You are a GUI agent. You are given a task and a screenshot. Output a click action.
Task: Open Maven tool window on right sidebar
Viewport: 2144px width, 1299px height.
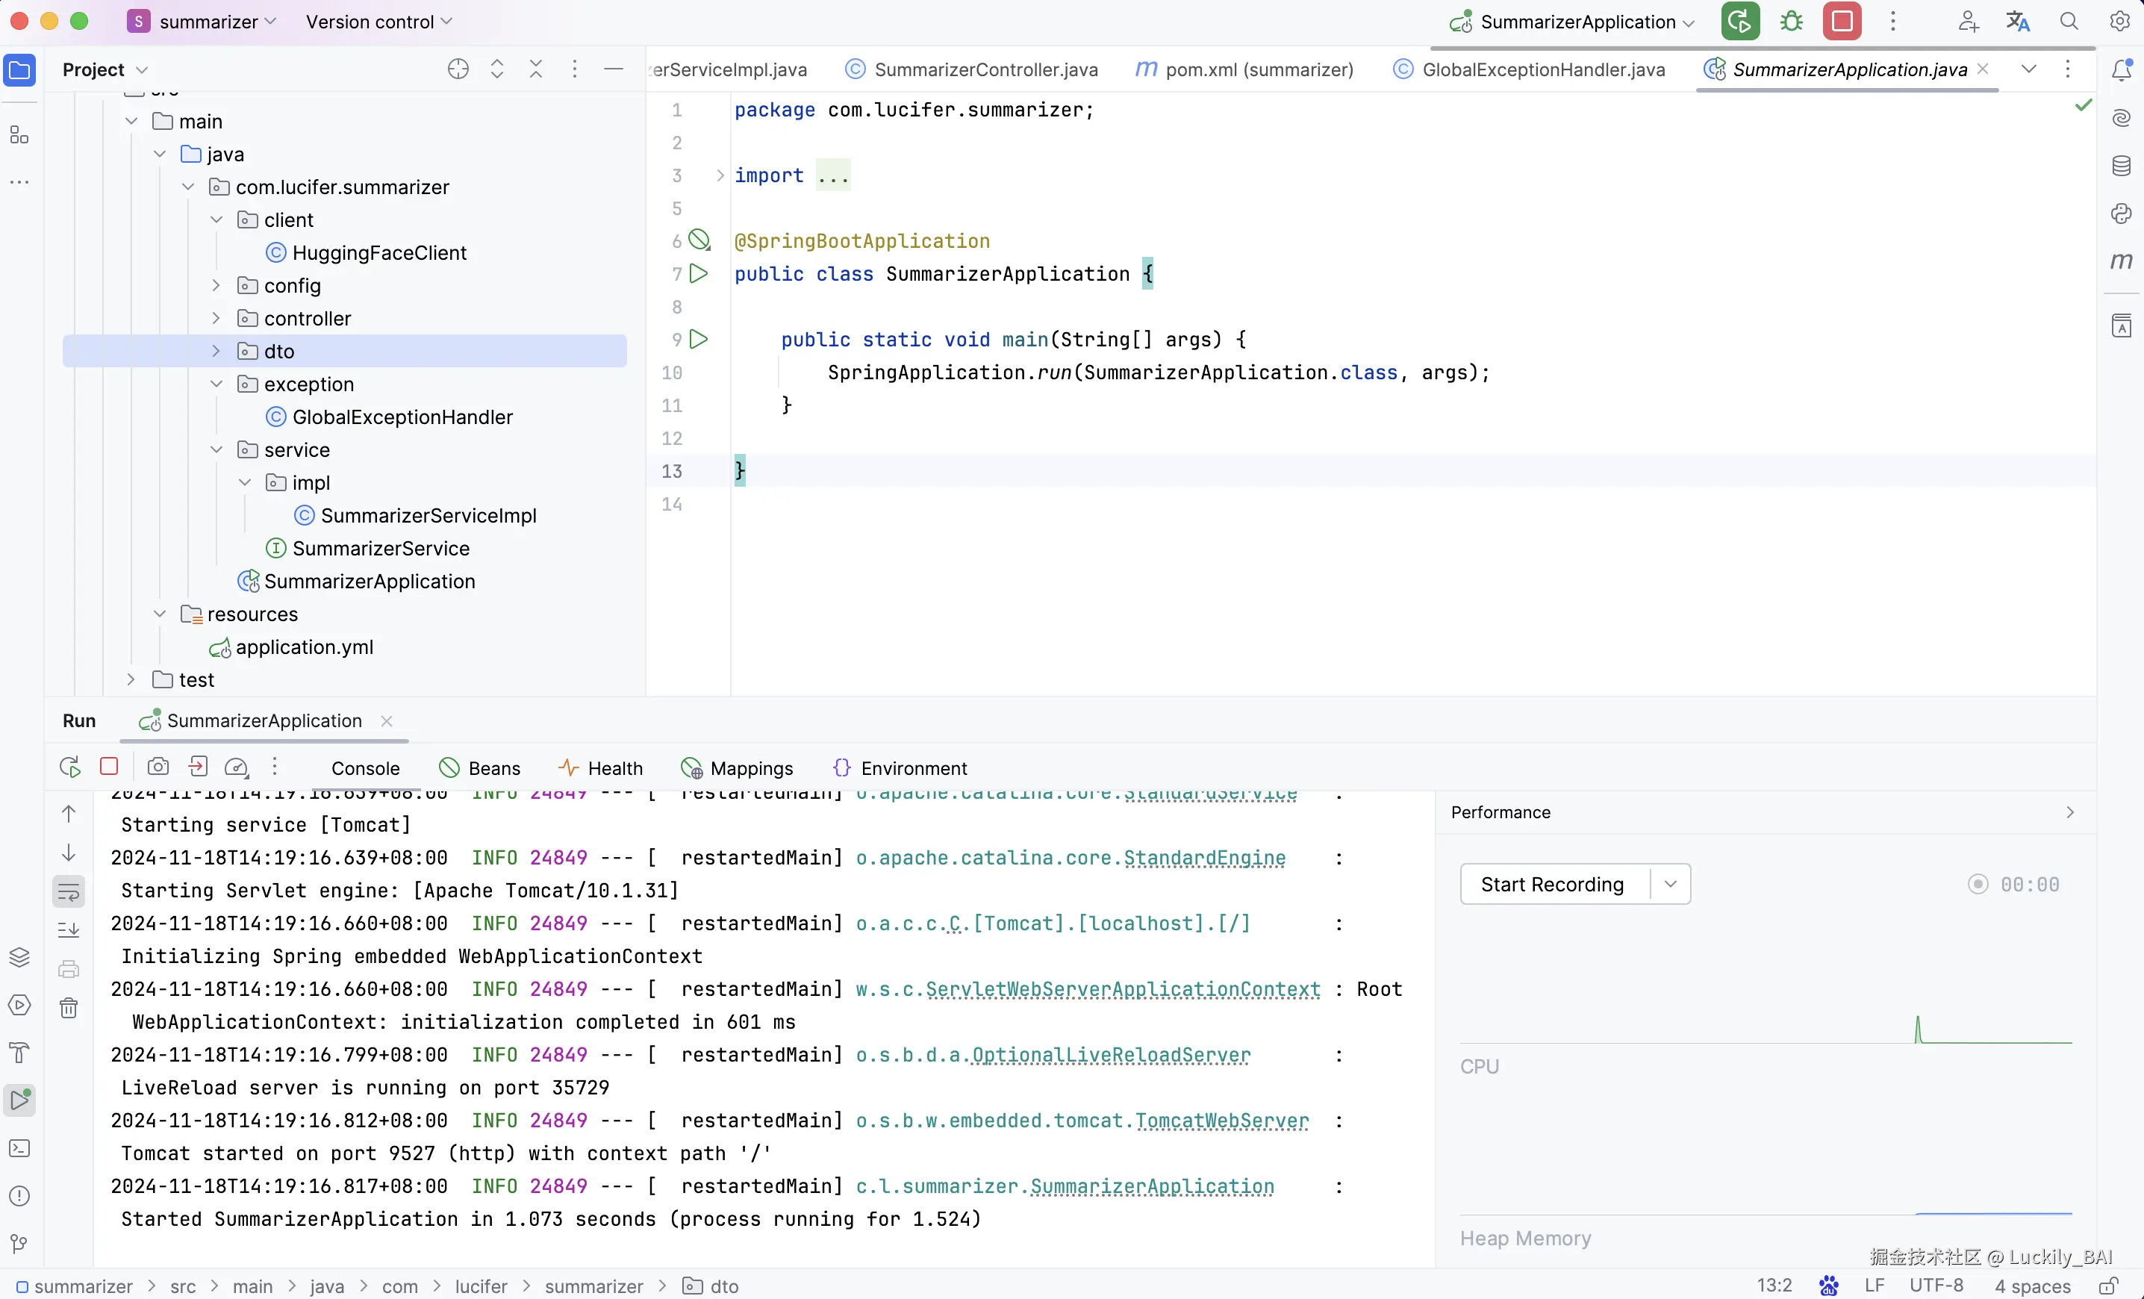pyautogui.click(x=2122, y=260)
